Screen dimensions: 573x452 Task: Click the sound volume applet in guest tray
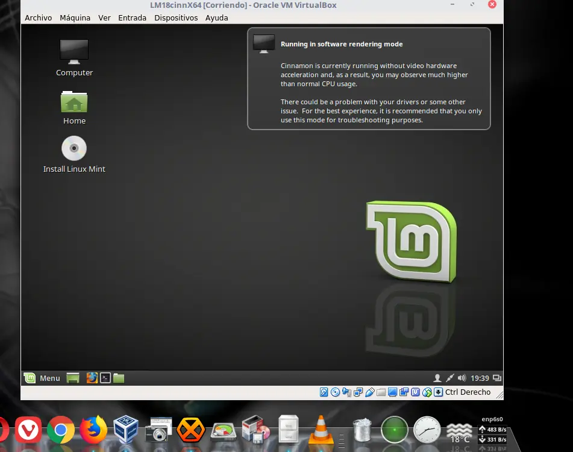[x=462, y=378]
